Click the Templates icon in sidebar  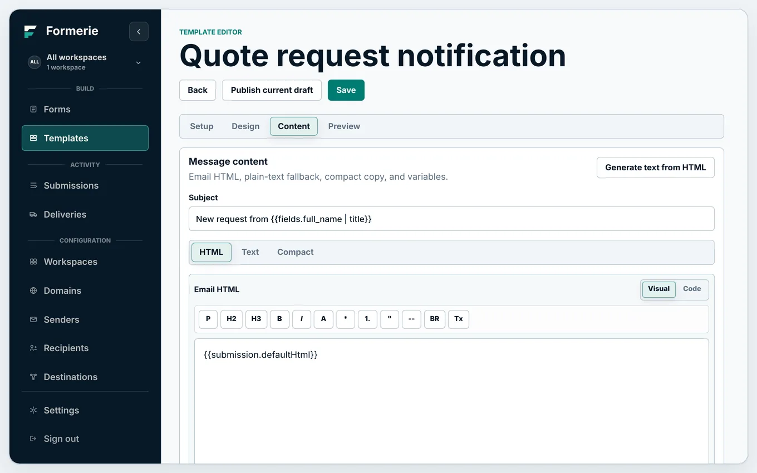[33, 138]
